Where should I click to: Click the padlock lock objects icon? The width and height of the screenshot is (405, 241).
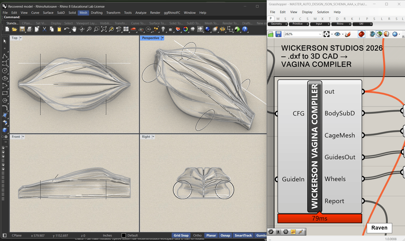[x=170, y=29]
